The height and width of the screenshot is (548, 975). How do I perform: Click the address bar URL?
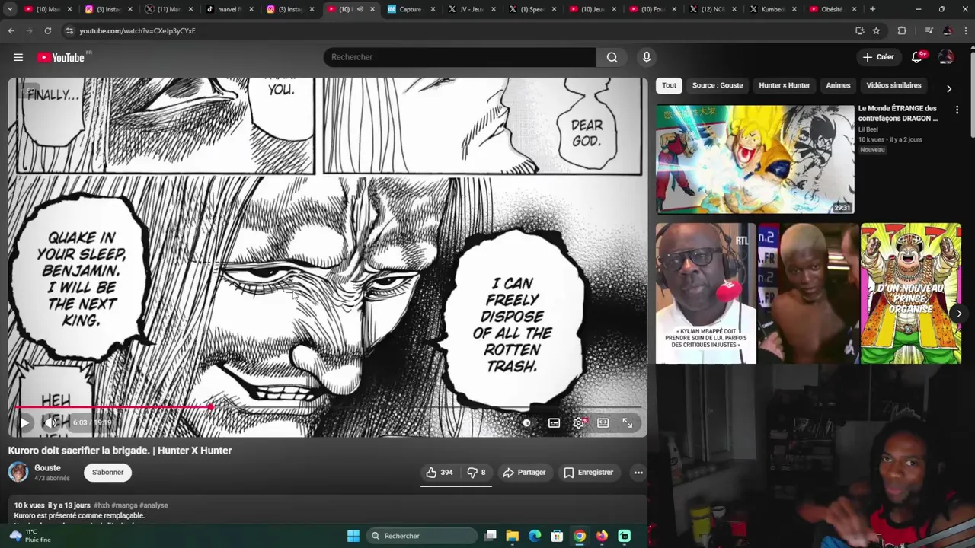pos(137,30)
